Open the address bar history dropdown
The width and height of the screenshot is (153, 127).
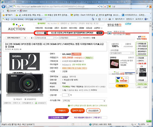pos(98,7)
